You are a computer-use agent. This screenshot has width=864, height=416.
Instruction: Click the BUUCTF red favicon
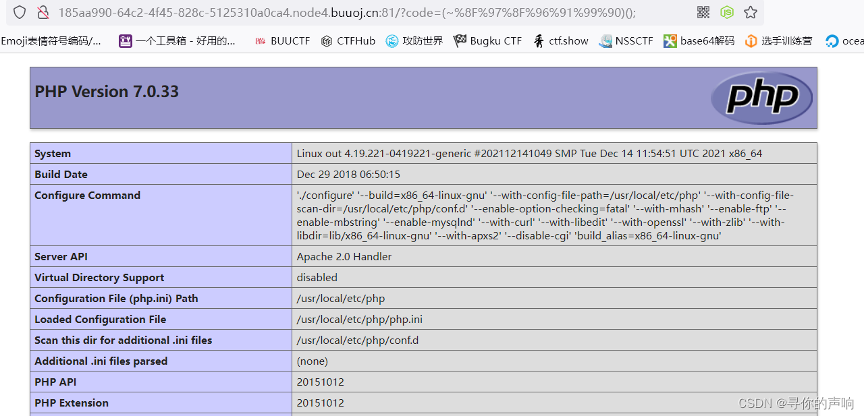pyautogui.click(x=260, y=41)
